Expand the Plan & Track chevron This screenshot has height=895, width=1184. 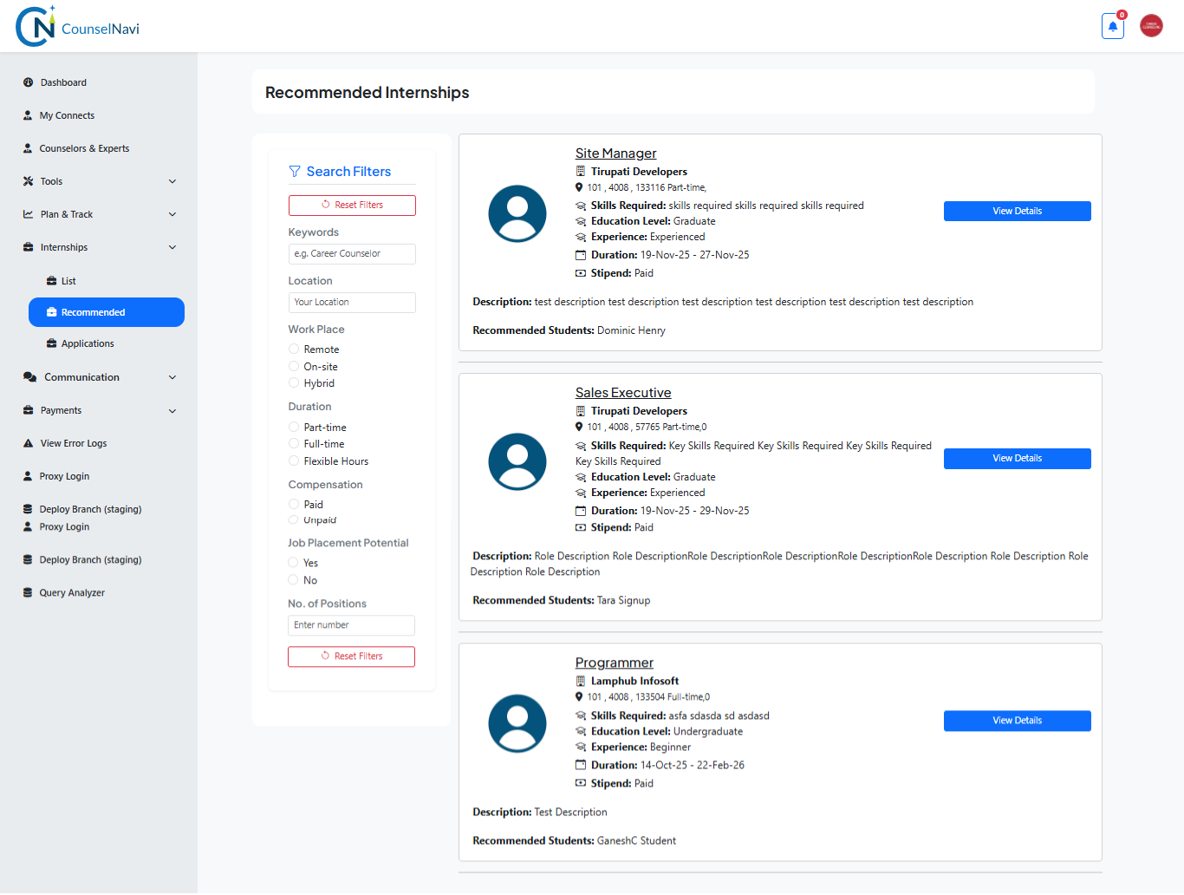coord(172,214)
